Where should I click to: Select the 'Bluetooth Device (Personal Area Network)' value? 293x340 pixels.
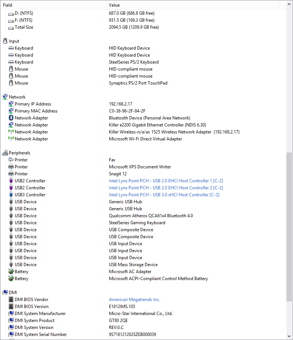click(x=149, y=118)
